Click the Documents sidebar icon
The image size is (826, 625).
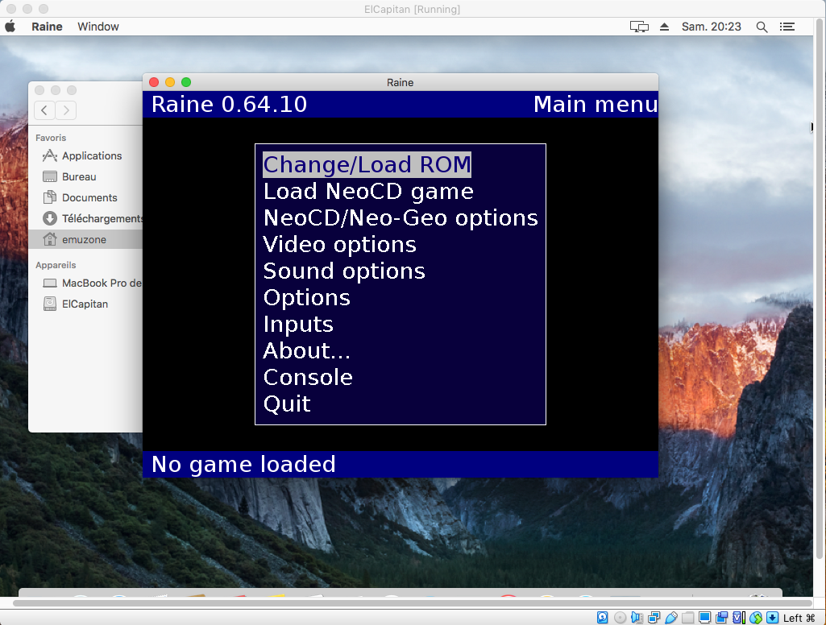click(x=49, y=197)
